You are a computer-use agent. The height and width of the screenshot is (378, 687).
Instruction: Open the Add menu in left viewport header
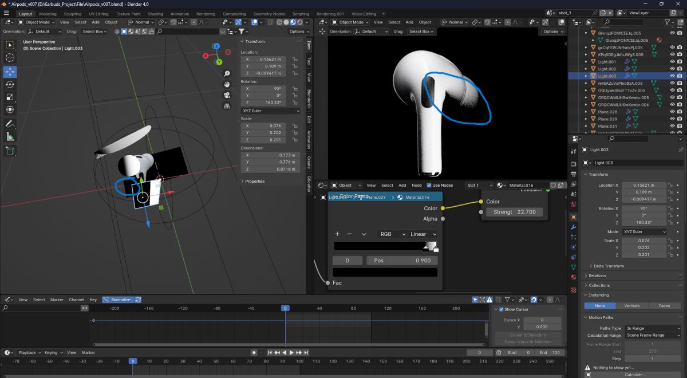tap(96, 22)
